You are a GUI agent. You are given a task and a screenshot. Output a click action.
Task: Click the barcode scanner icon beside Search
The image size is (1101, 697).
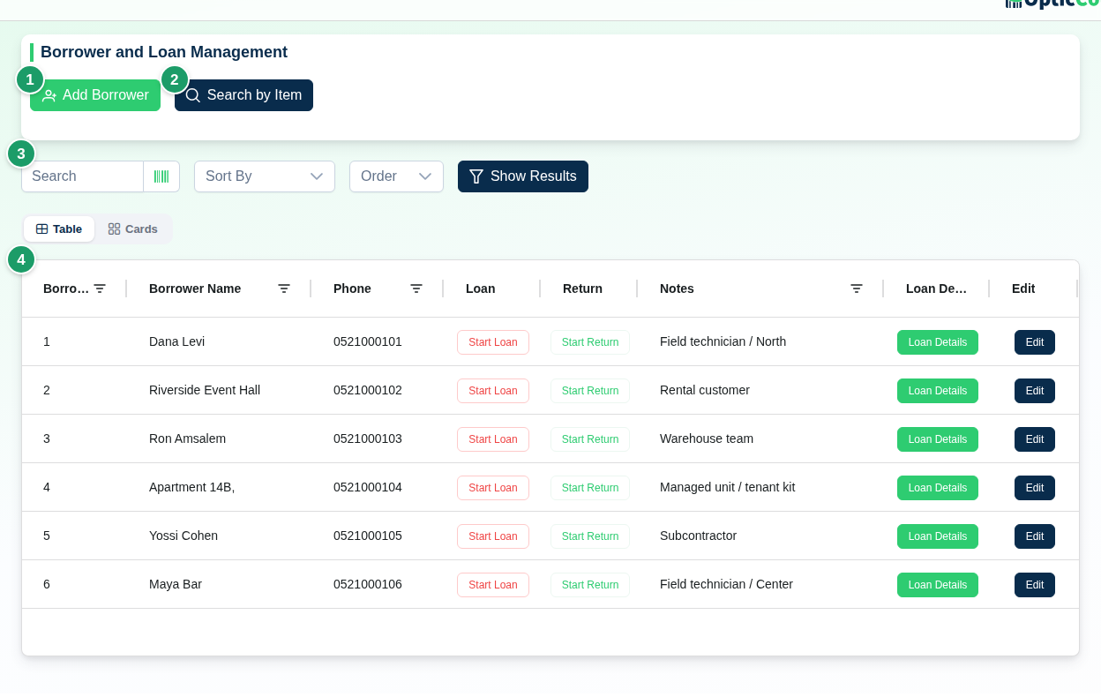click(161, 176)
